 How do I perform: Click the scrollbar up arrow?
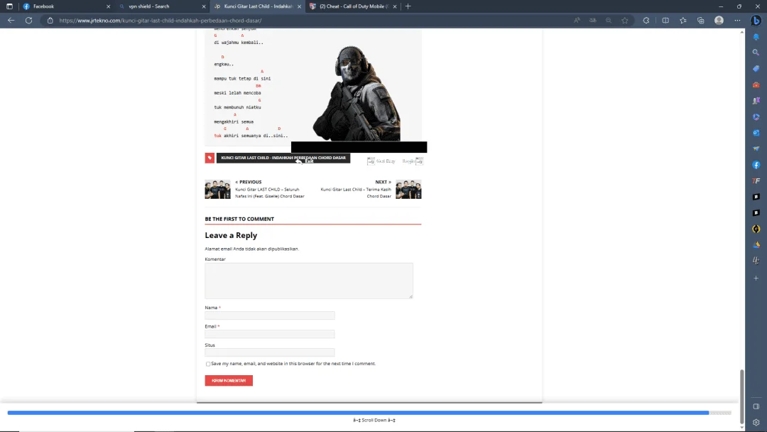point(741,32)
